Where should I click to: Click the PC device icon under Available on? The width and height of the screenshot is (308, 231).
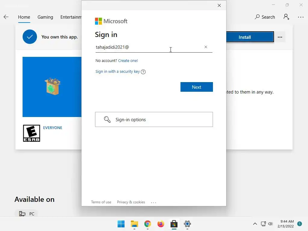pos(22,214)
